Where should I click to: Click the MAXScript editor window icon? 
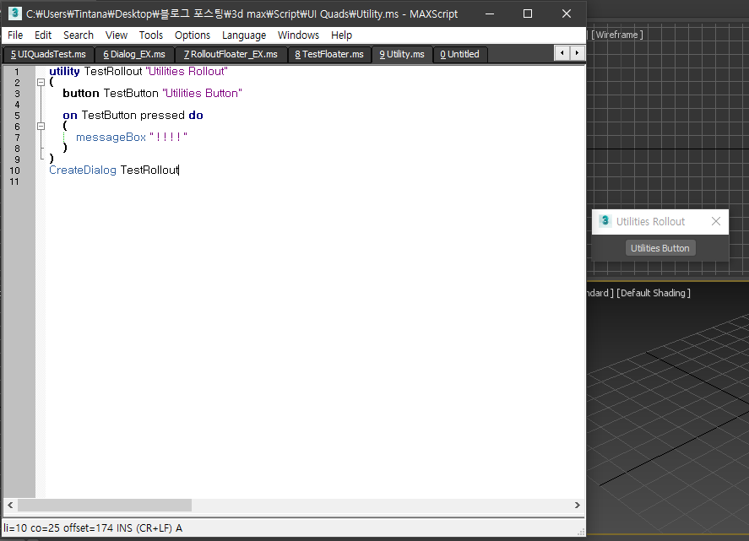[x=15, y=13]
